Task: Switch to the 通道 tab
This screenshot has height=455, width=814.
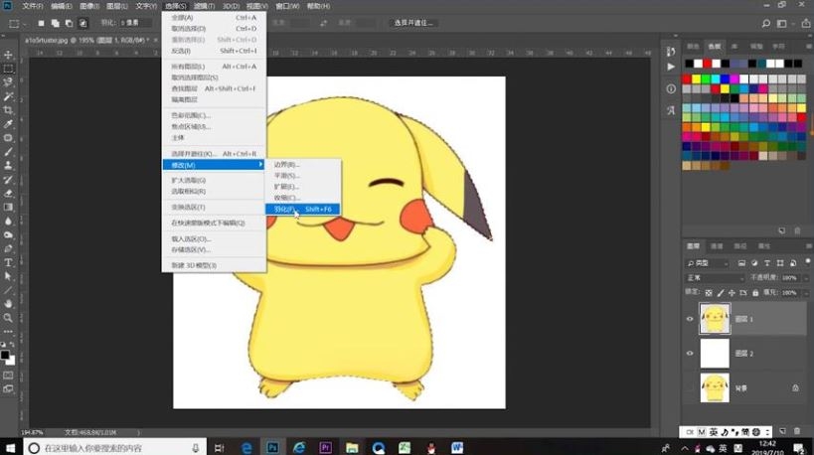Action: click(x=717, y=246)
